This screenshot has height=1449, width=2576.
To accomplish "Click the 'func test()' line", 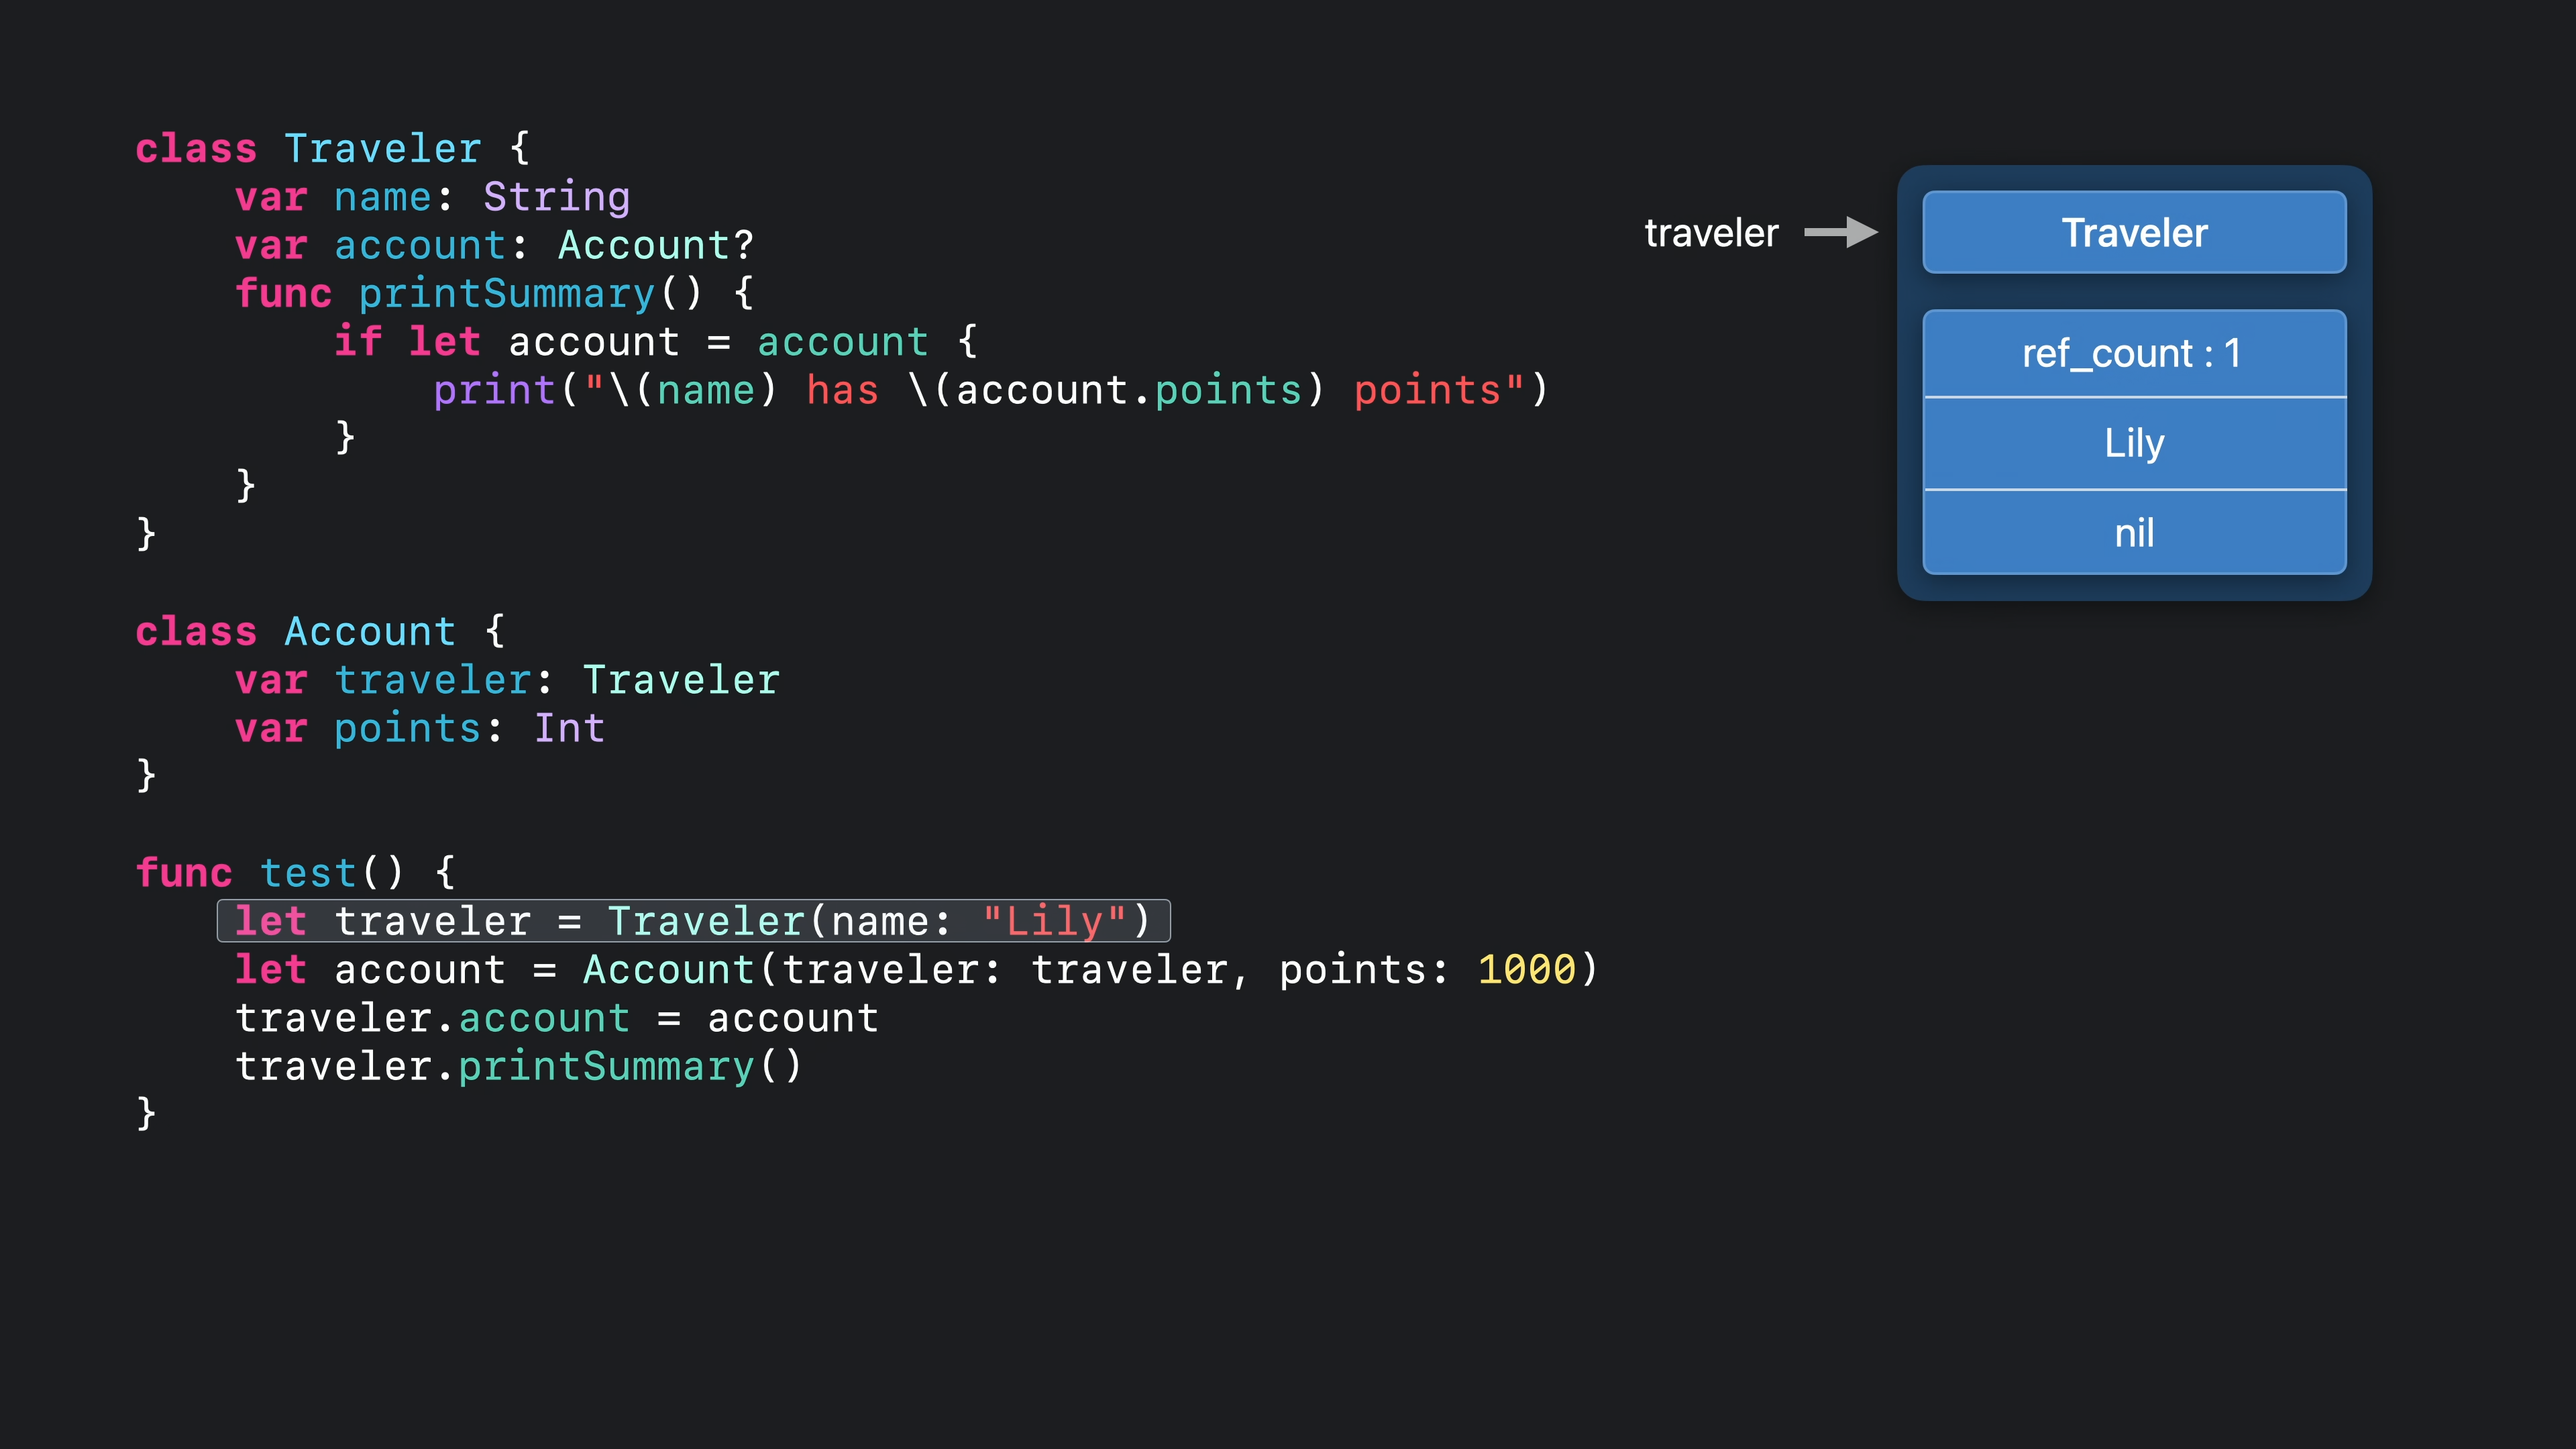I will tap(295, 873).
